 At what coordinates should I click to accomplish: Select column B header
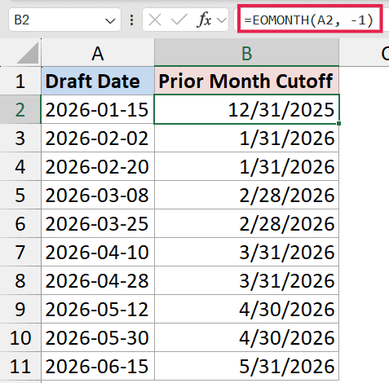[x=246, y=52]
